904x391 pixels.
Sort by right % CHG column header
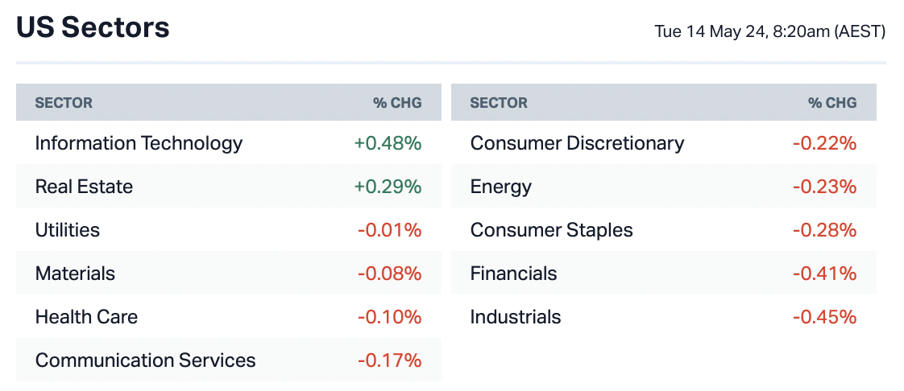tap(832, 103)
